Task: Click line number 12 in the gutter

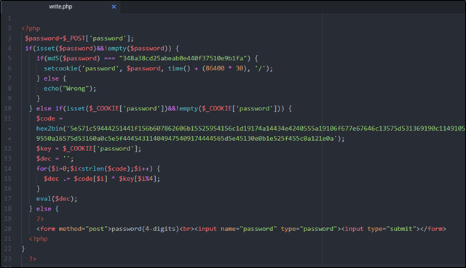Action: pyautogui.click(x=8, y=149)
